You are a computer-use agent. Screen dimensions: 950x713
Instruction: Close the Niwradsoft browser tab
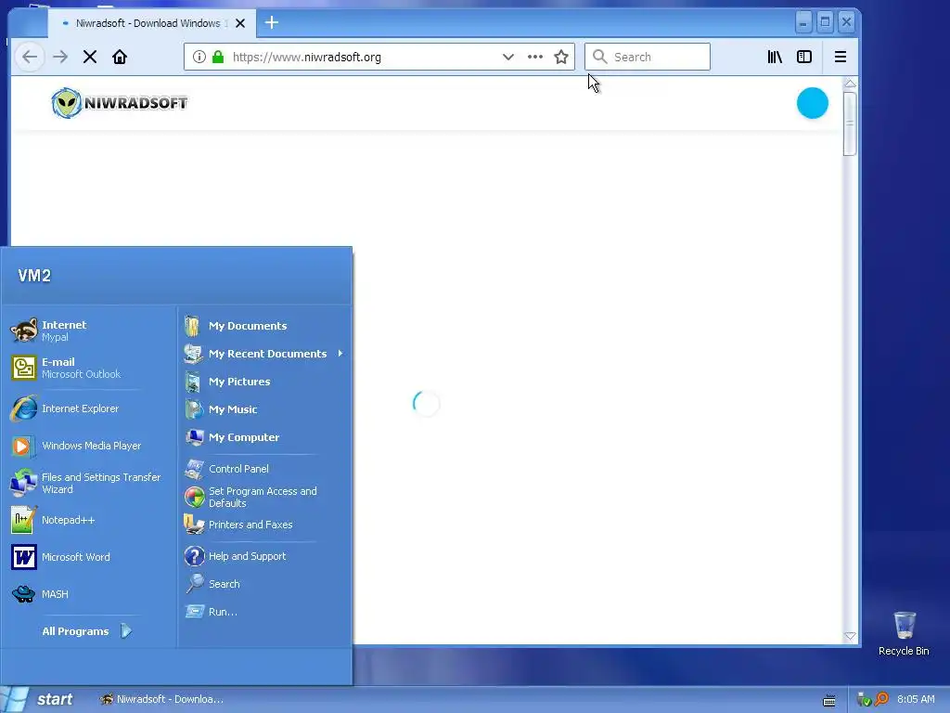[240, 23]
